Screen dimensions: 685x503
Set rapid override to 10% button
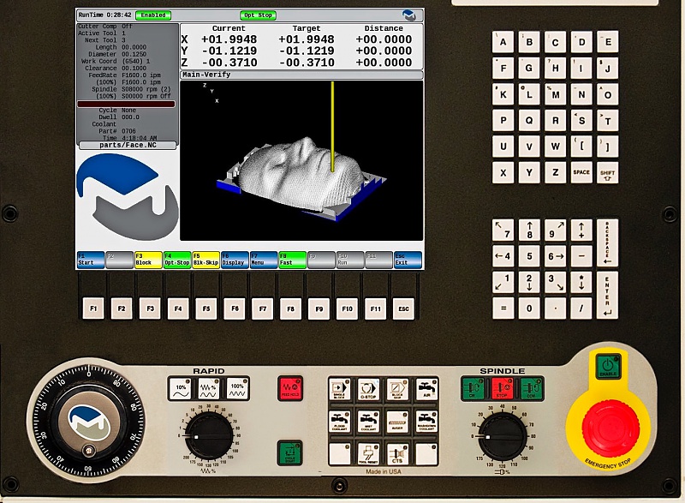[x=180, y=388]
